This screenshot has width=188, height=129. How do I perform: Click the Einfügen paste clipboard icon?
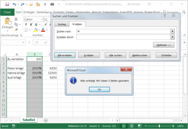(8, 21)
